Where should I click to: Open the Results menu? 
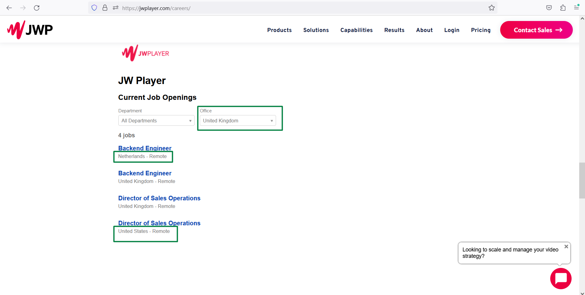pyautogui.click(x=394, y=30)
